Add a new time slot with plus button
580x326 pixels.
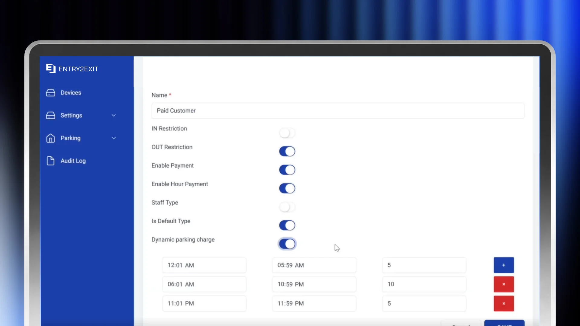(x=504, y=265)
